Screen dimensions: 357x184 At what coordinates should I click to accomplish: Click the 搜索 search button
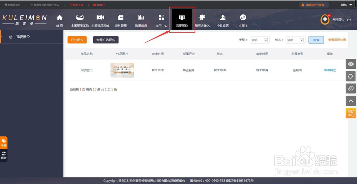(x=316, y=40)
